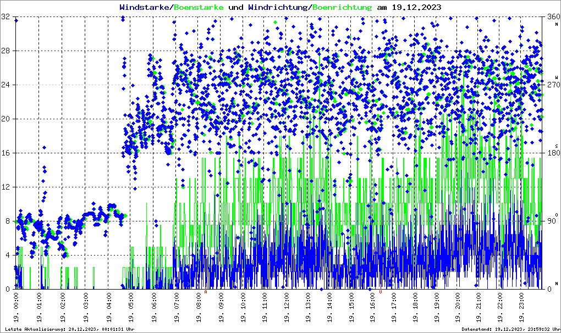Click the "O" compass label above 90
The height and width of the screenshot is (333, 561).
[557, 214]
